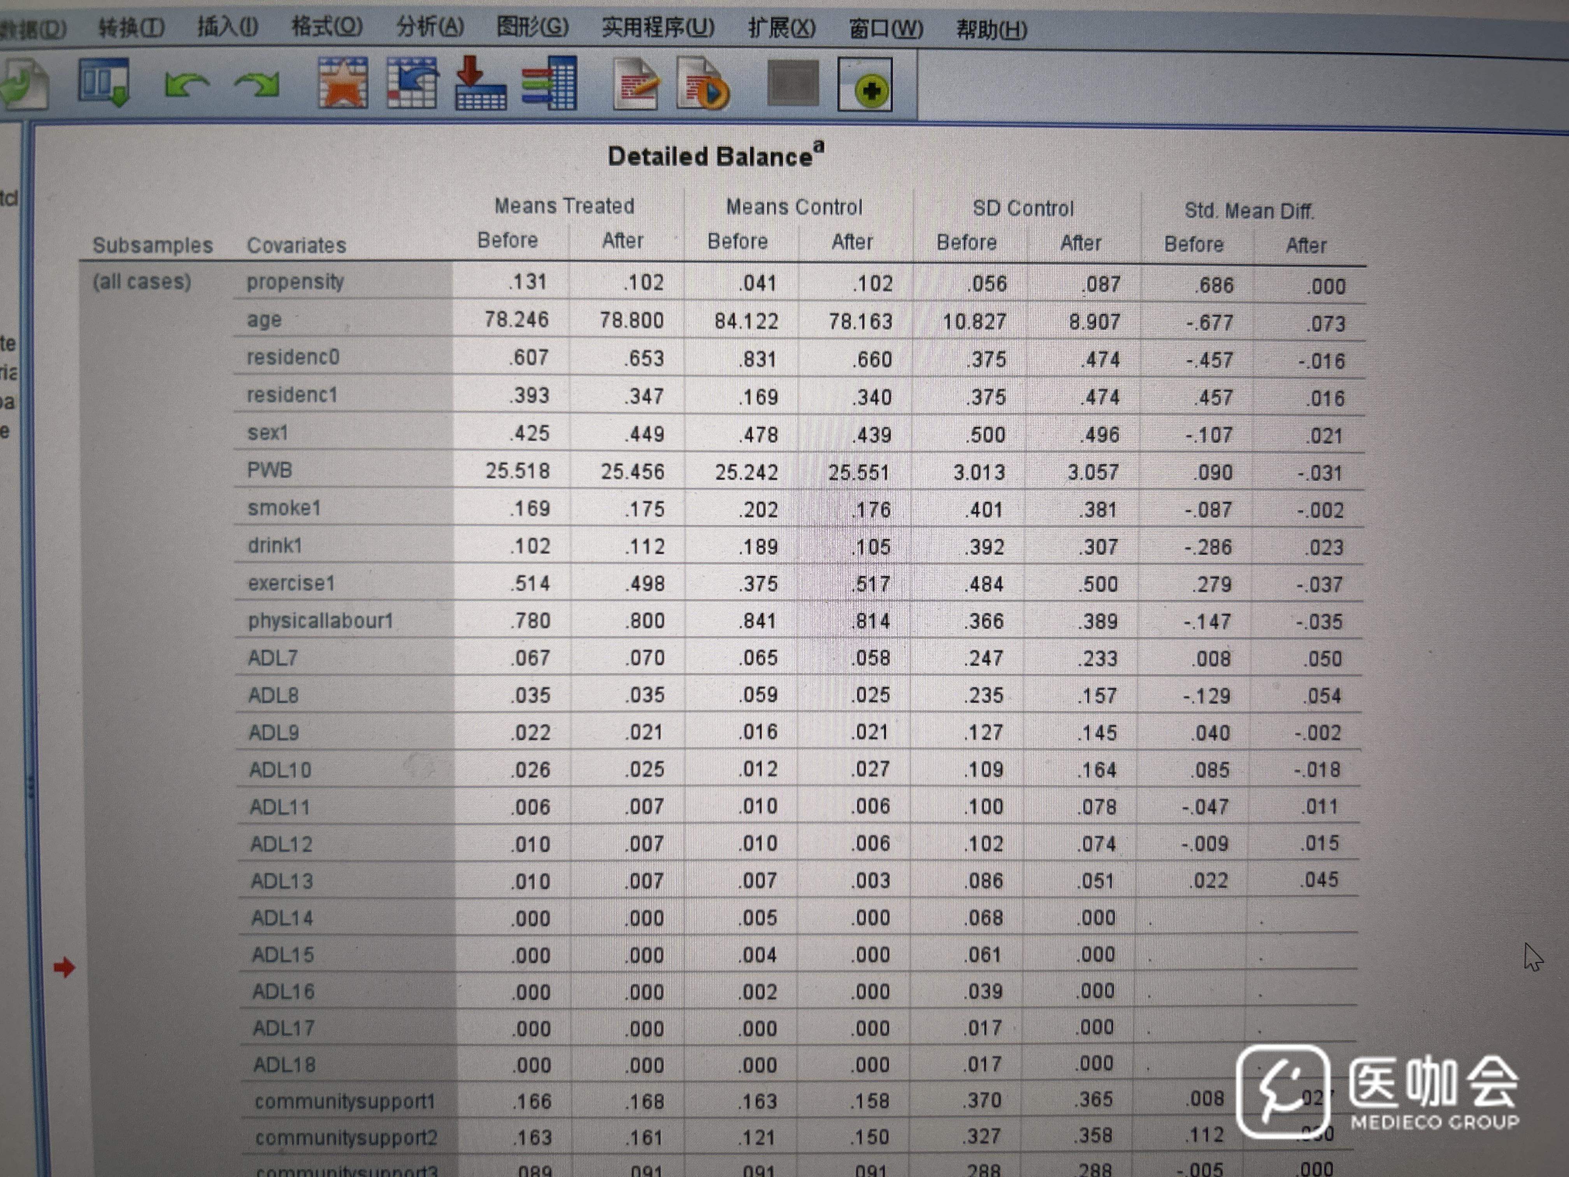Viewport: 1569px width, 1177px height.
Task: Open the 实用程序(U) menu
Action: tap(658, 28)
